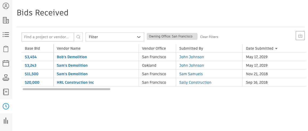Select the clipboard icon in sidebar
308x131 pixels.
(6, 49)
